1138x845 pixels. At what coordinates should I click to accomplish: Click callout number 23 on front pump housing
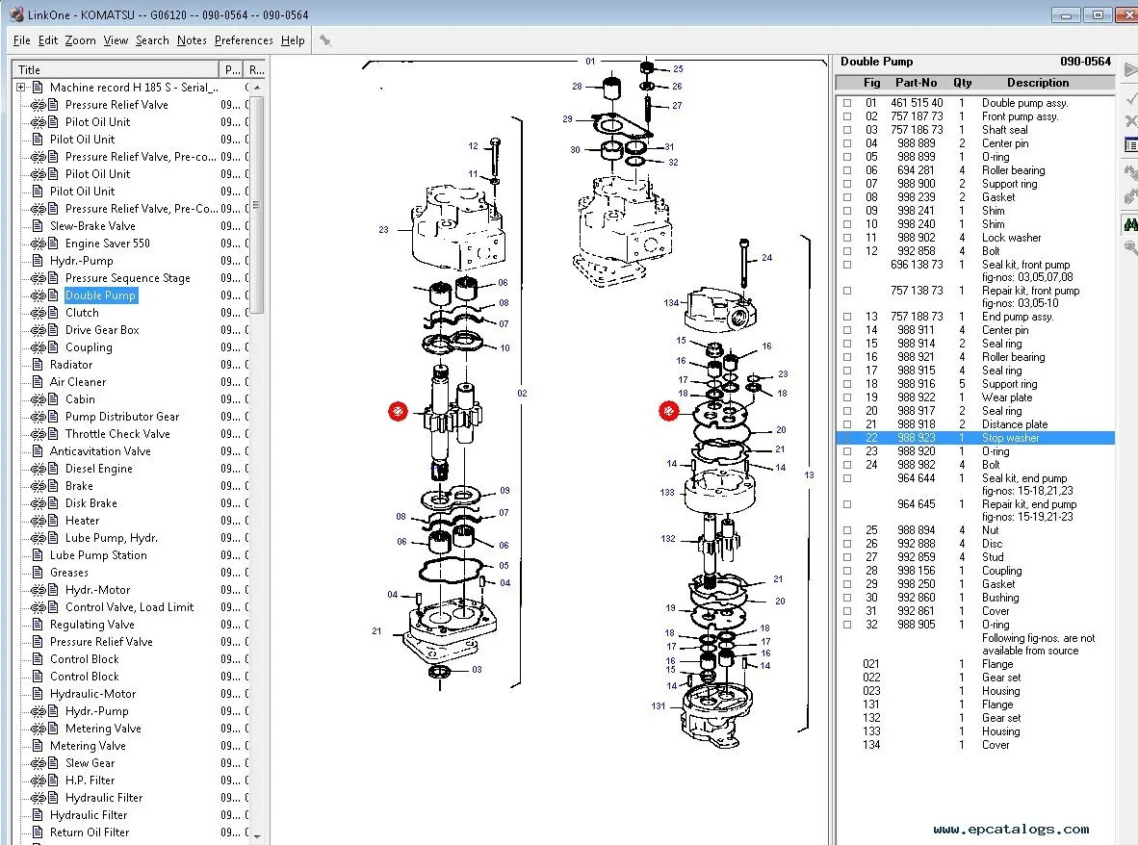(383, 230)
